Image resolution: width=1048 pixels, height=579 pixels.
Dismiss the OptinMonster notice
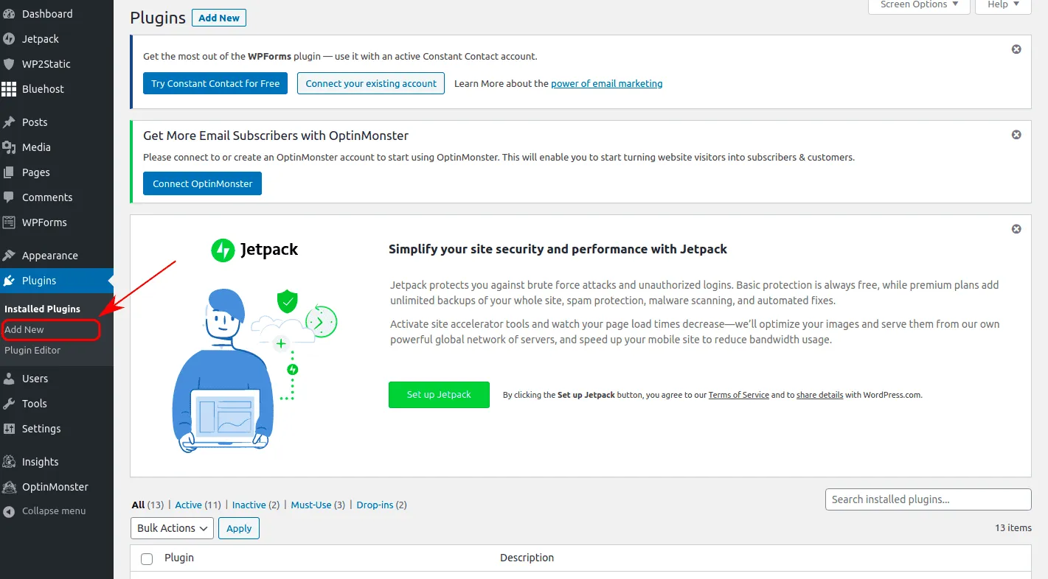[x=1016, y=135]
